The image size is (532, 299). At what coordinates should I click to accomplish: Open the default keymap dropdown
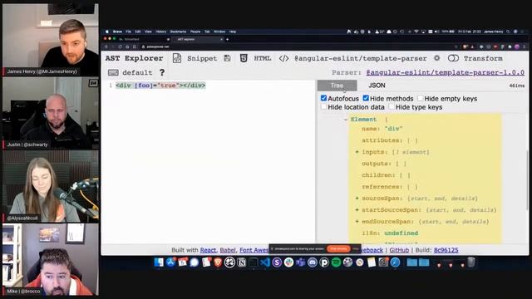pyautogui.click(x=137, y=72)
